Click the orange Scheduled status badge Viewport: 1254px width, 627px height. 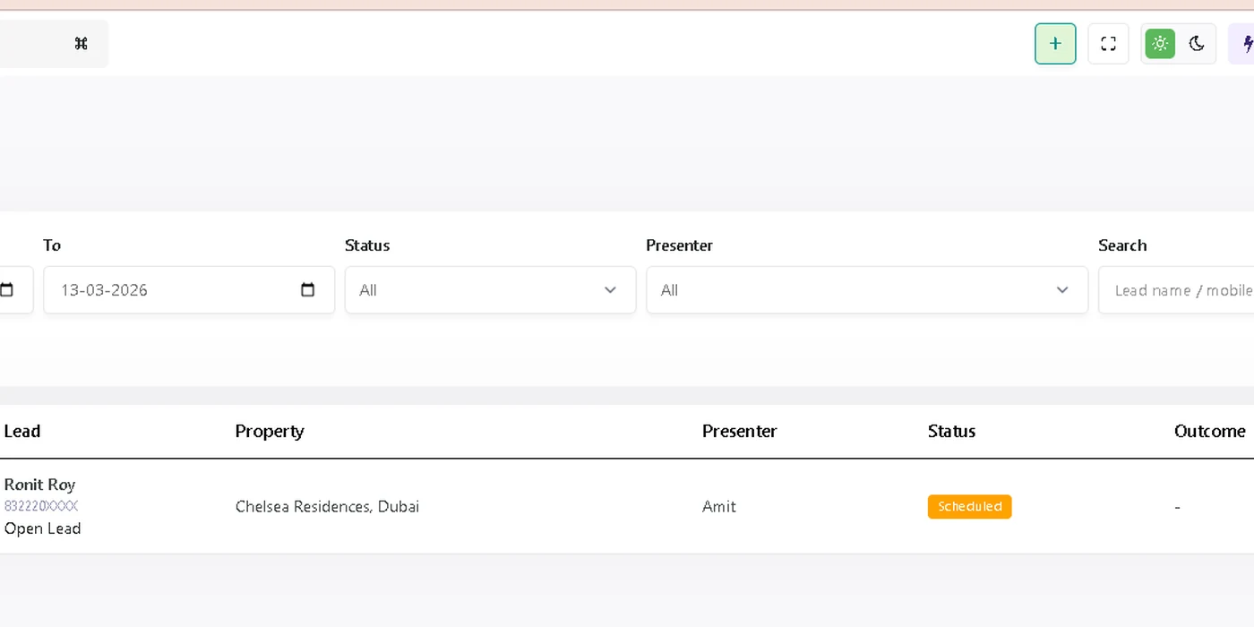969,507
